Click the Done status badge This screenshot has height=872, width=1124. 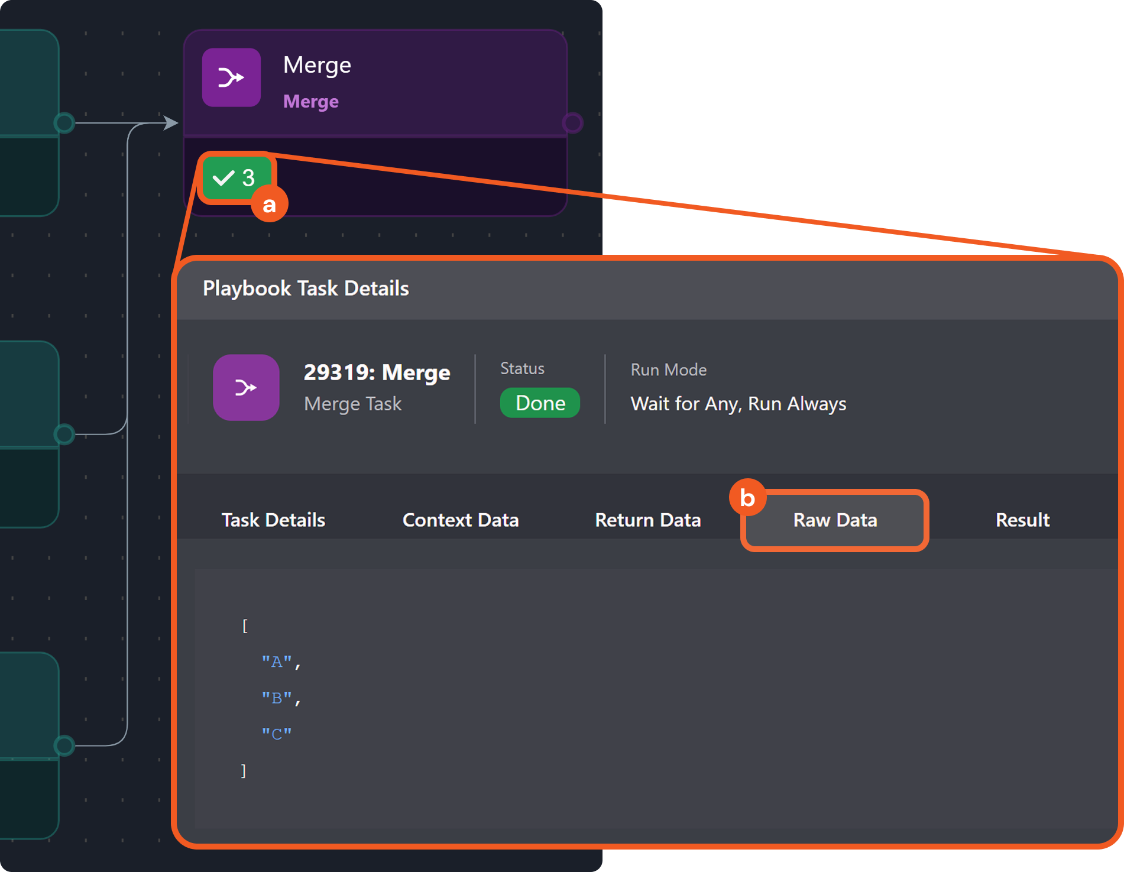click(540, 403)
